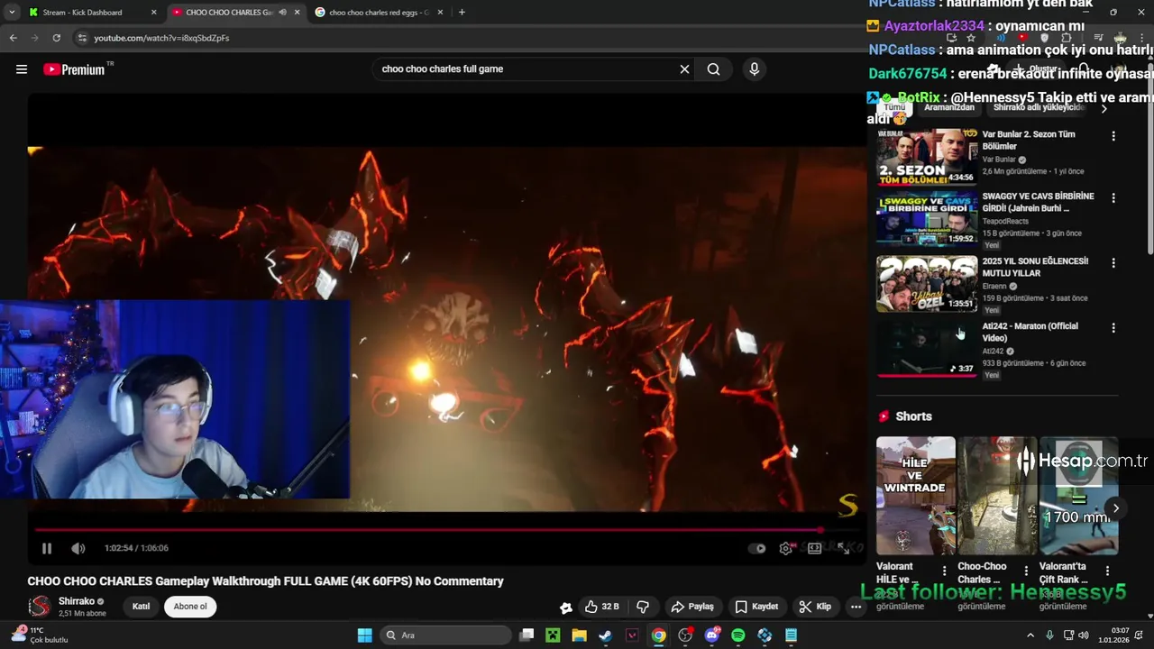Switch to choo choo charles red eggs tab
The height and width of the screenshot is (649, 1154).
point(378,13)
